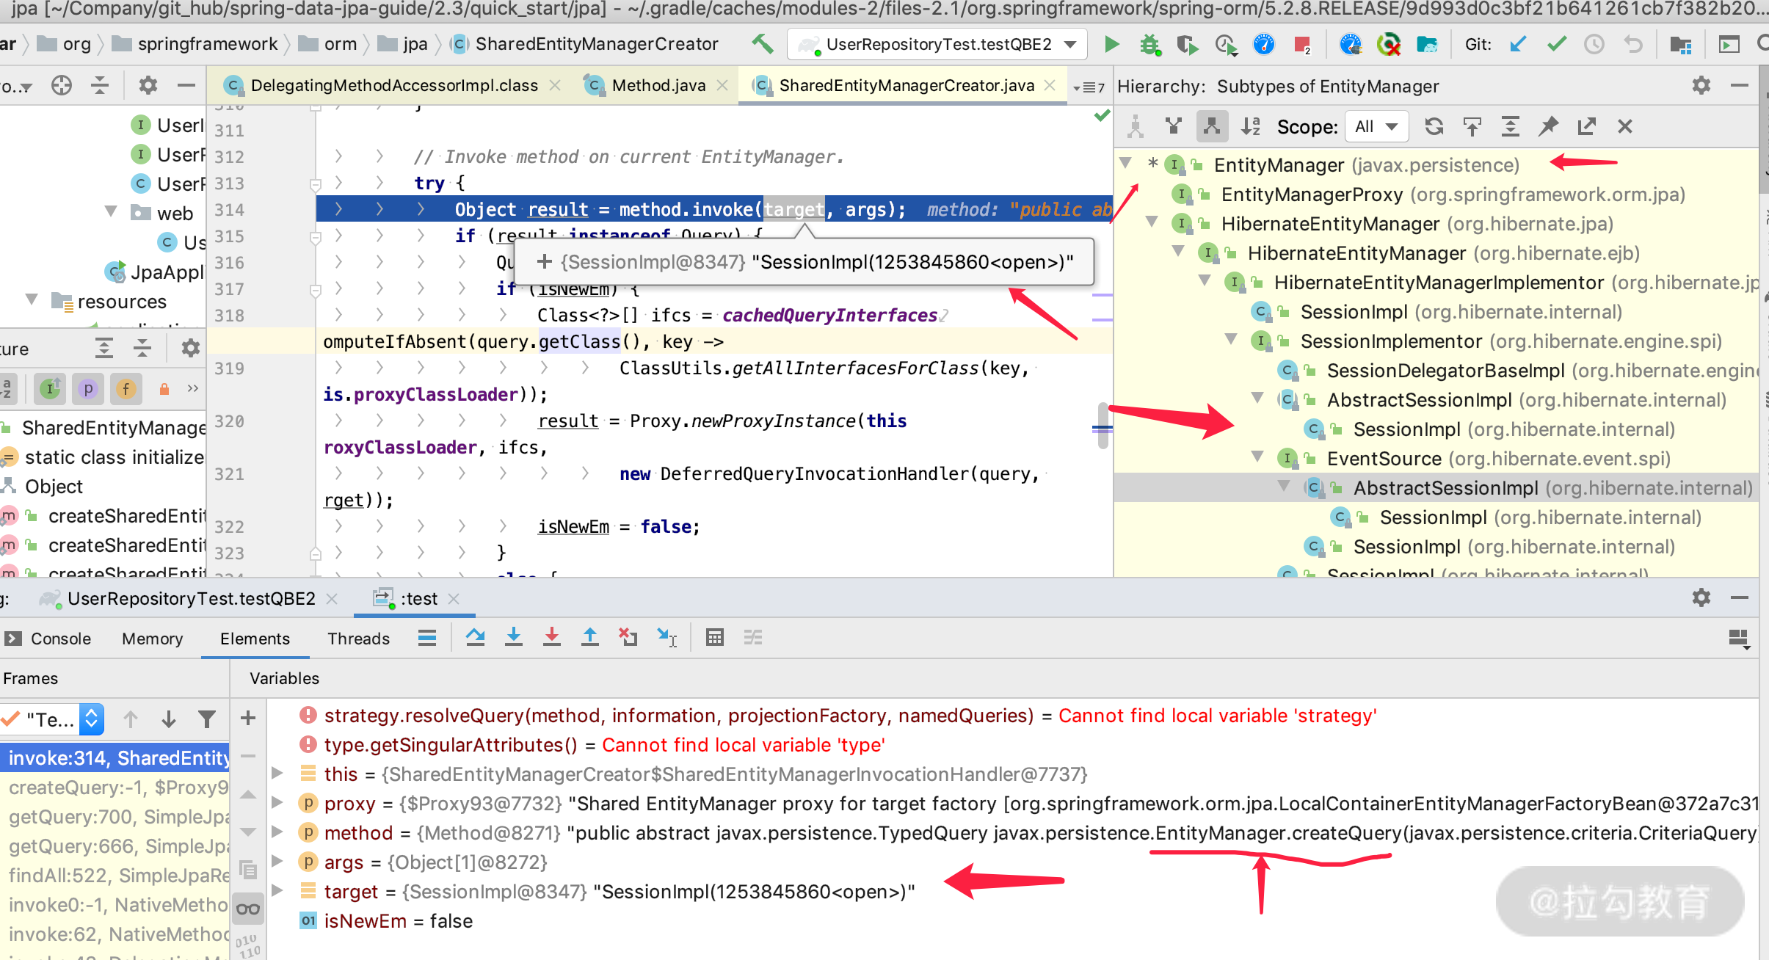Viewport: 1769px width, 960px height.
Task: Refresh the type hierarchy
Action: pos(1434,126)
